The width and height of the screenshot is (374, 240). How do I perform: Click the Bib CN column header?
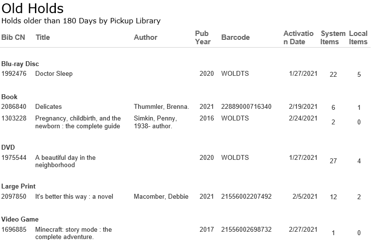[x=13, y=37]
